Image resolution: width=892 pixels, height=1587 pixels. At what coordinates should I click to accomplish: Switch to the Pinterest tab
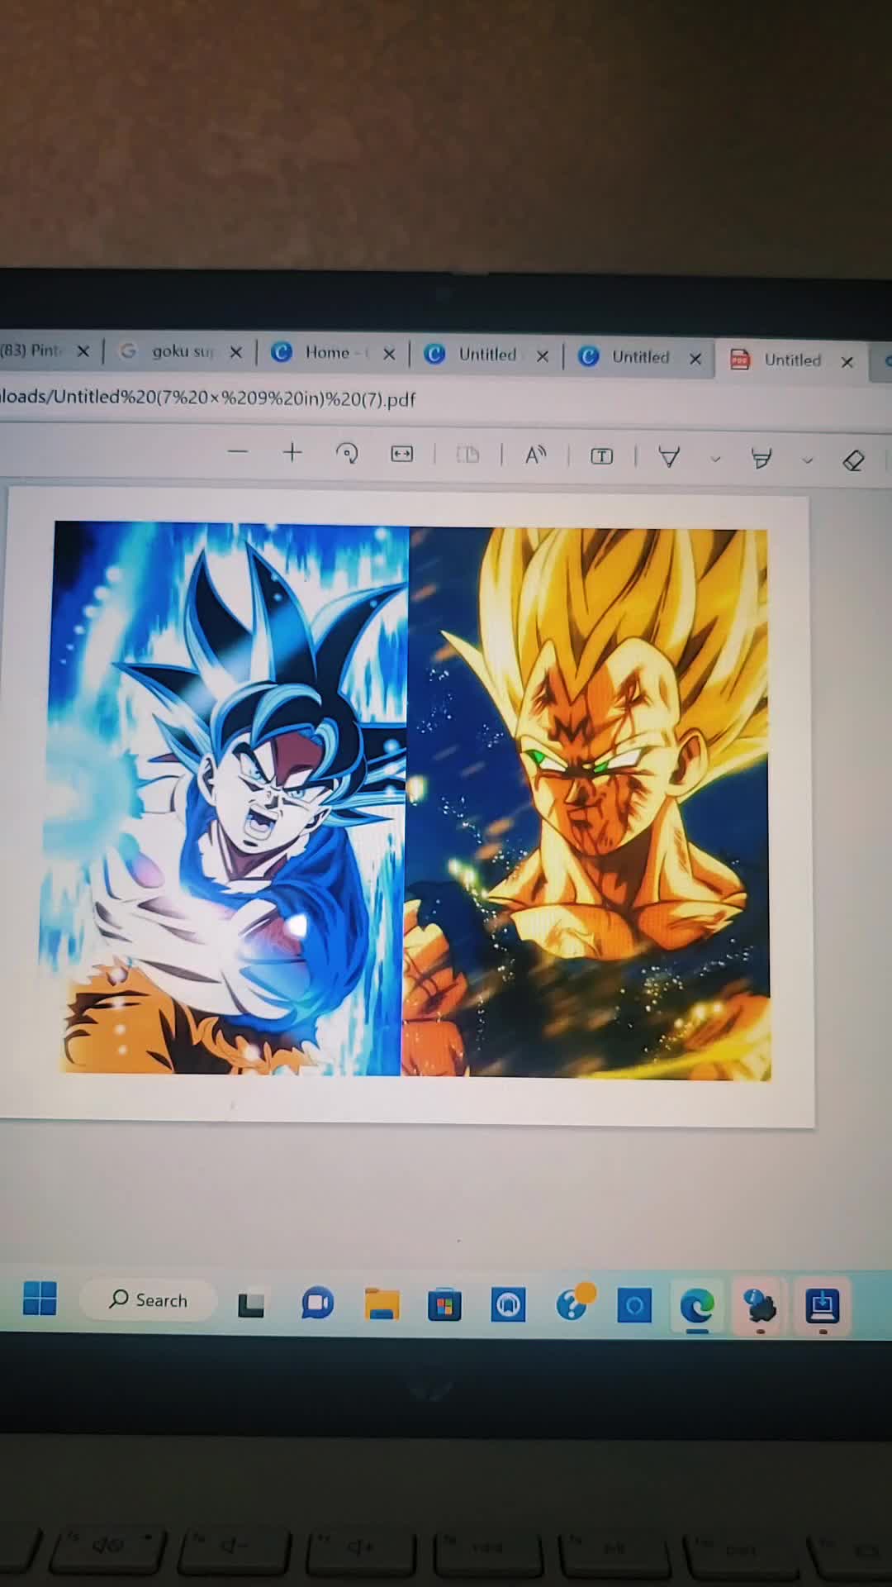[31, 350]
